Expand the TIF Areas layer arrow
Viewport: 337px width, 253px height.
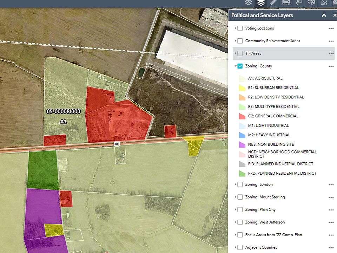236,53
